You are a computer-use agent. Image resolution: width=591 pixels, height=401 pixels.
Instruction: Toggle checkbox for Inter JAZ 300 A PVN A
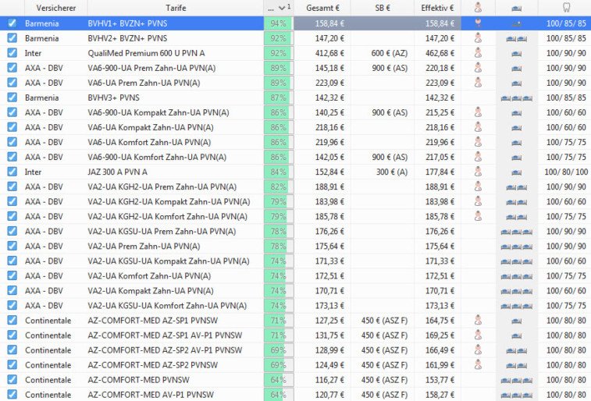coord(12,172)
